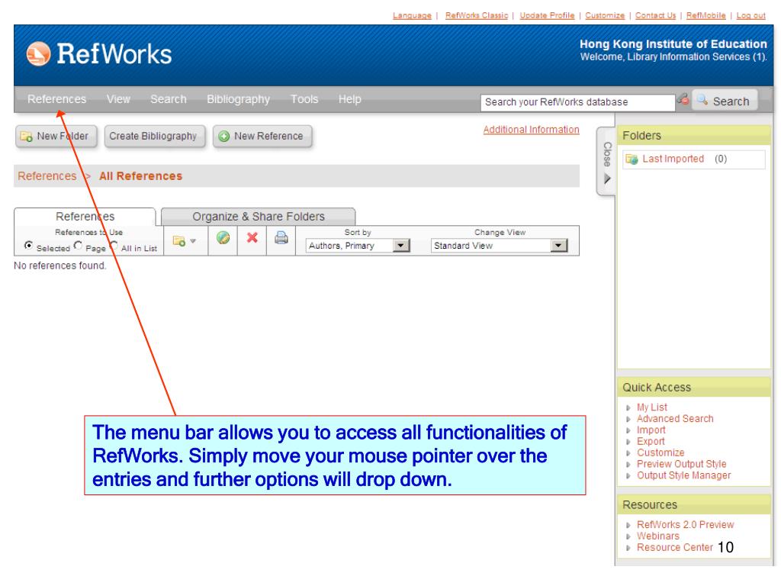Click the RefWorks logo
The height and width of the screenshot is (586, 781).
point(98,54)
